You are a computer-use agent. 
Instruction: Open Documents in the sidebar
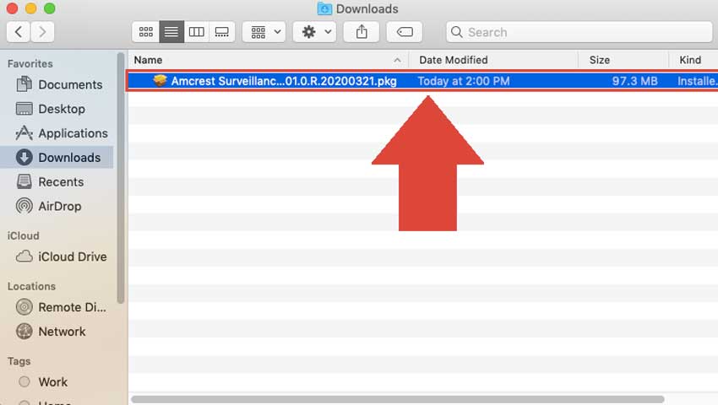click(69, 84)
